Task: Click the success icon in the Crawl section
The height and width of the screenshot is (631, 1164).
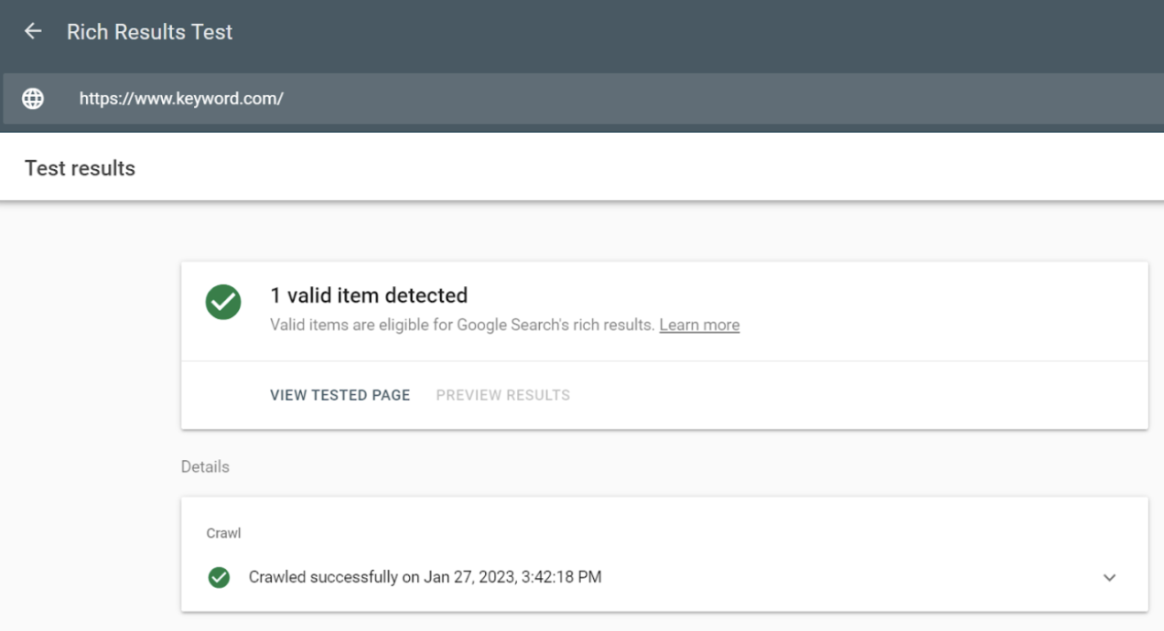Action: pyautogui.click(x=221, y=577)
